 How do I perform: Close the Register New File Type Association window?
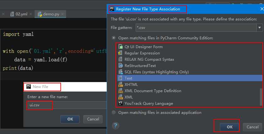click(262, 9)
